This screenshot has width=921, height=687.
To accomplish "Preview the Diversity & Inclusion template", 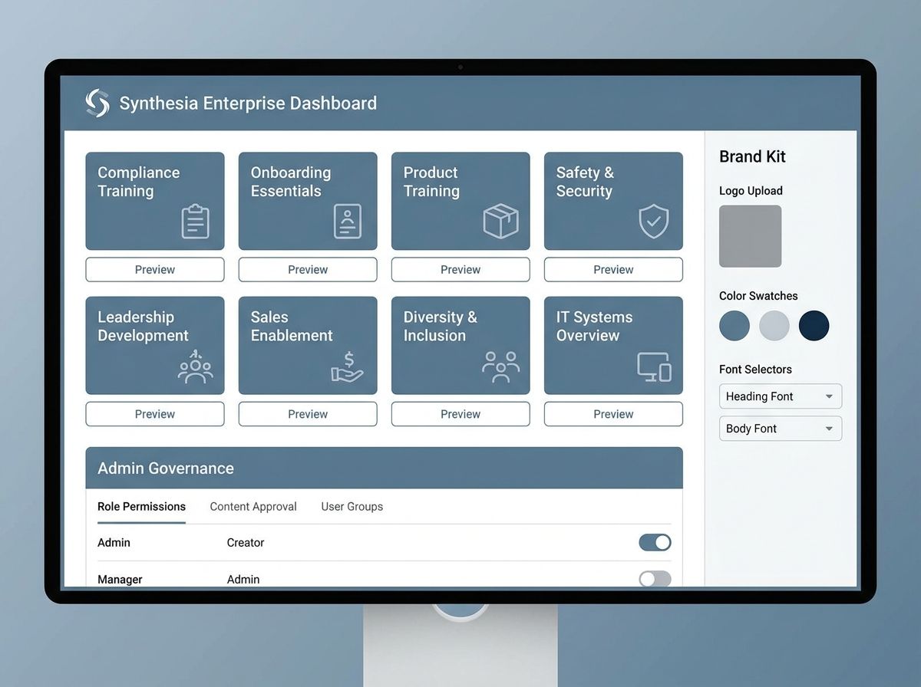I will [460, 414].
